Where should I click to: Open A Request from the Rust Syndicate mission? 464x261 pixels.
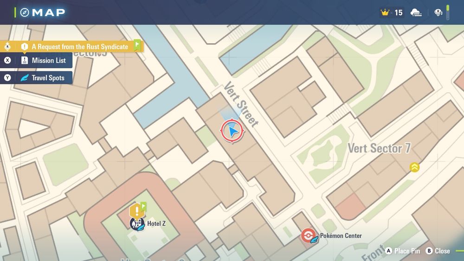(x=71, y=46)
